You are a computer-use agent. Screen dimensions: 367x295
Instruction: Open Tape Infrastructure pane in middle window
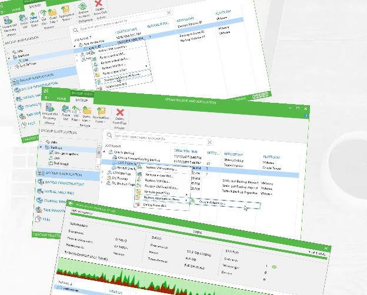point(51,210)
